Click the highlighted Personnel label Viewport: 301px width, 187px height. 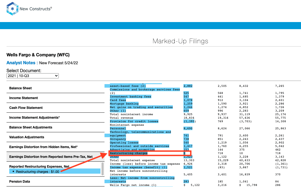tap(118, 128)
